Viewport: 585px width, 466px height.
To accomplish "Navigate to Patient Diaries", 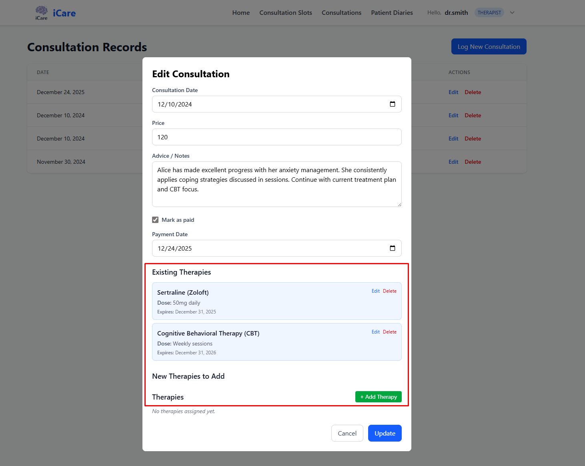I will tap(392, 13).
